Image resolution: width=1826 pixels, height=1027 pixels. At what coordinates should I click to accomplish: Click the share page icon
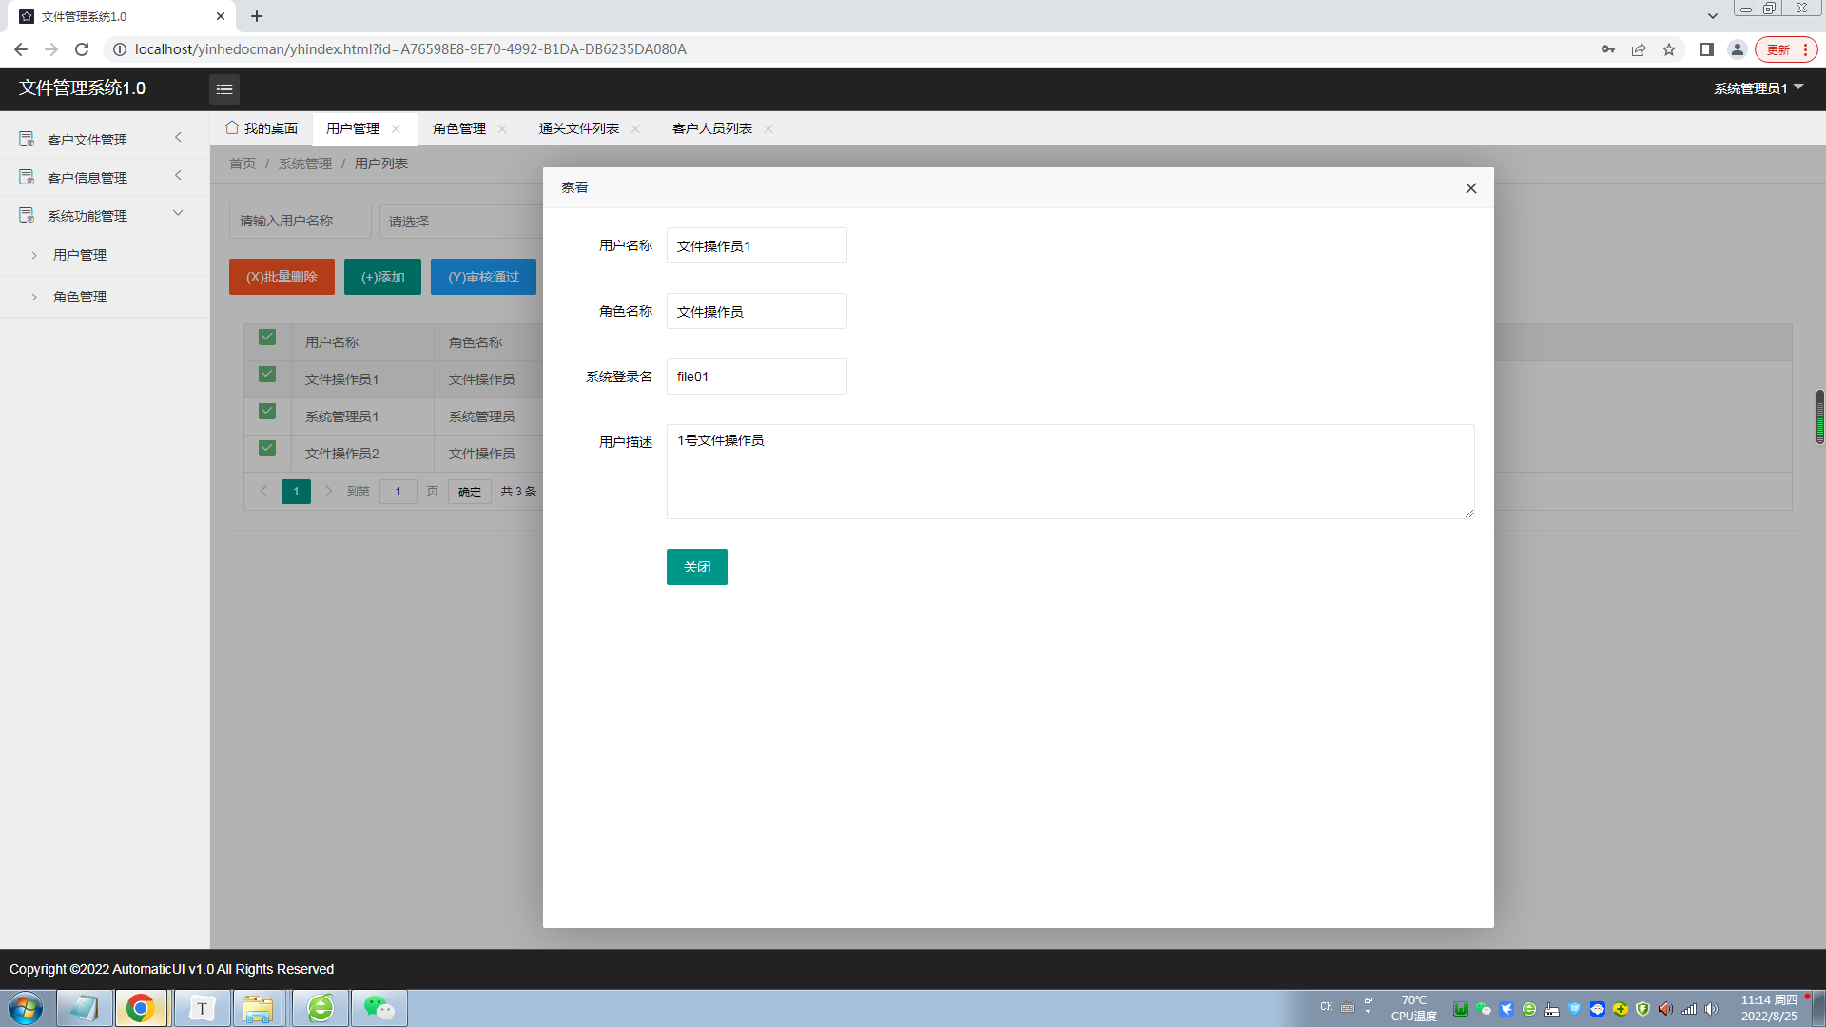coord(1639,49)
